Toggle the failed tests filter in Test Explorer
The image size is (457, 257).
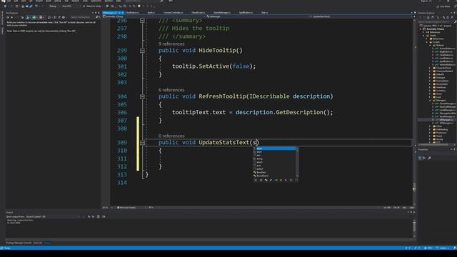tap(41, 17)
